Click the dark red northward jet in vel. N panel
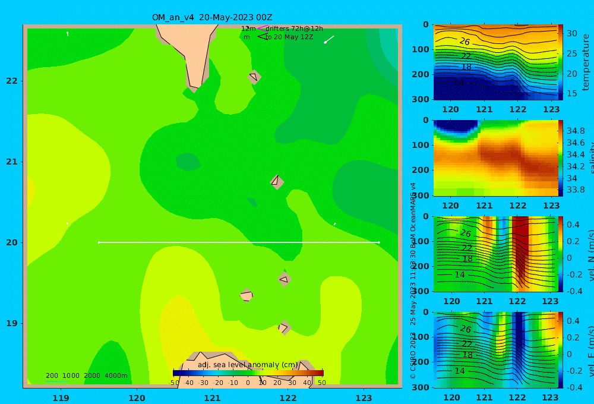Screen dimensions: 594x404 [x=520, y=250]
